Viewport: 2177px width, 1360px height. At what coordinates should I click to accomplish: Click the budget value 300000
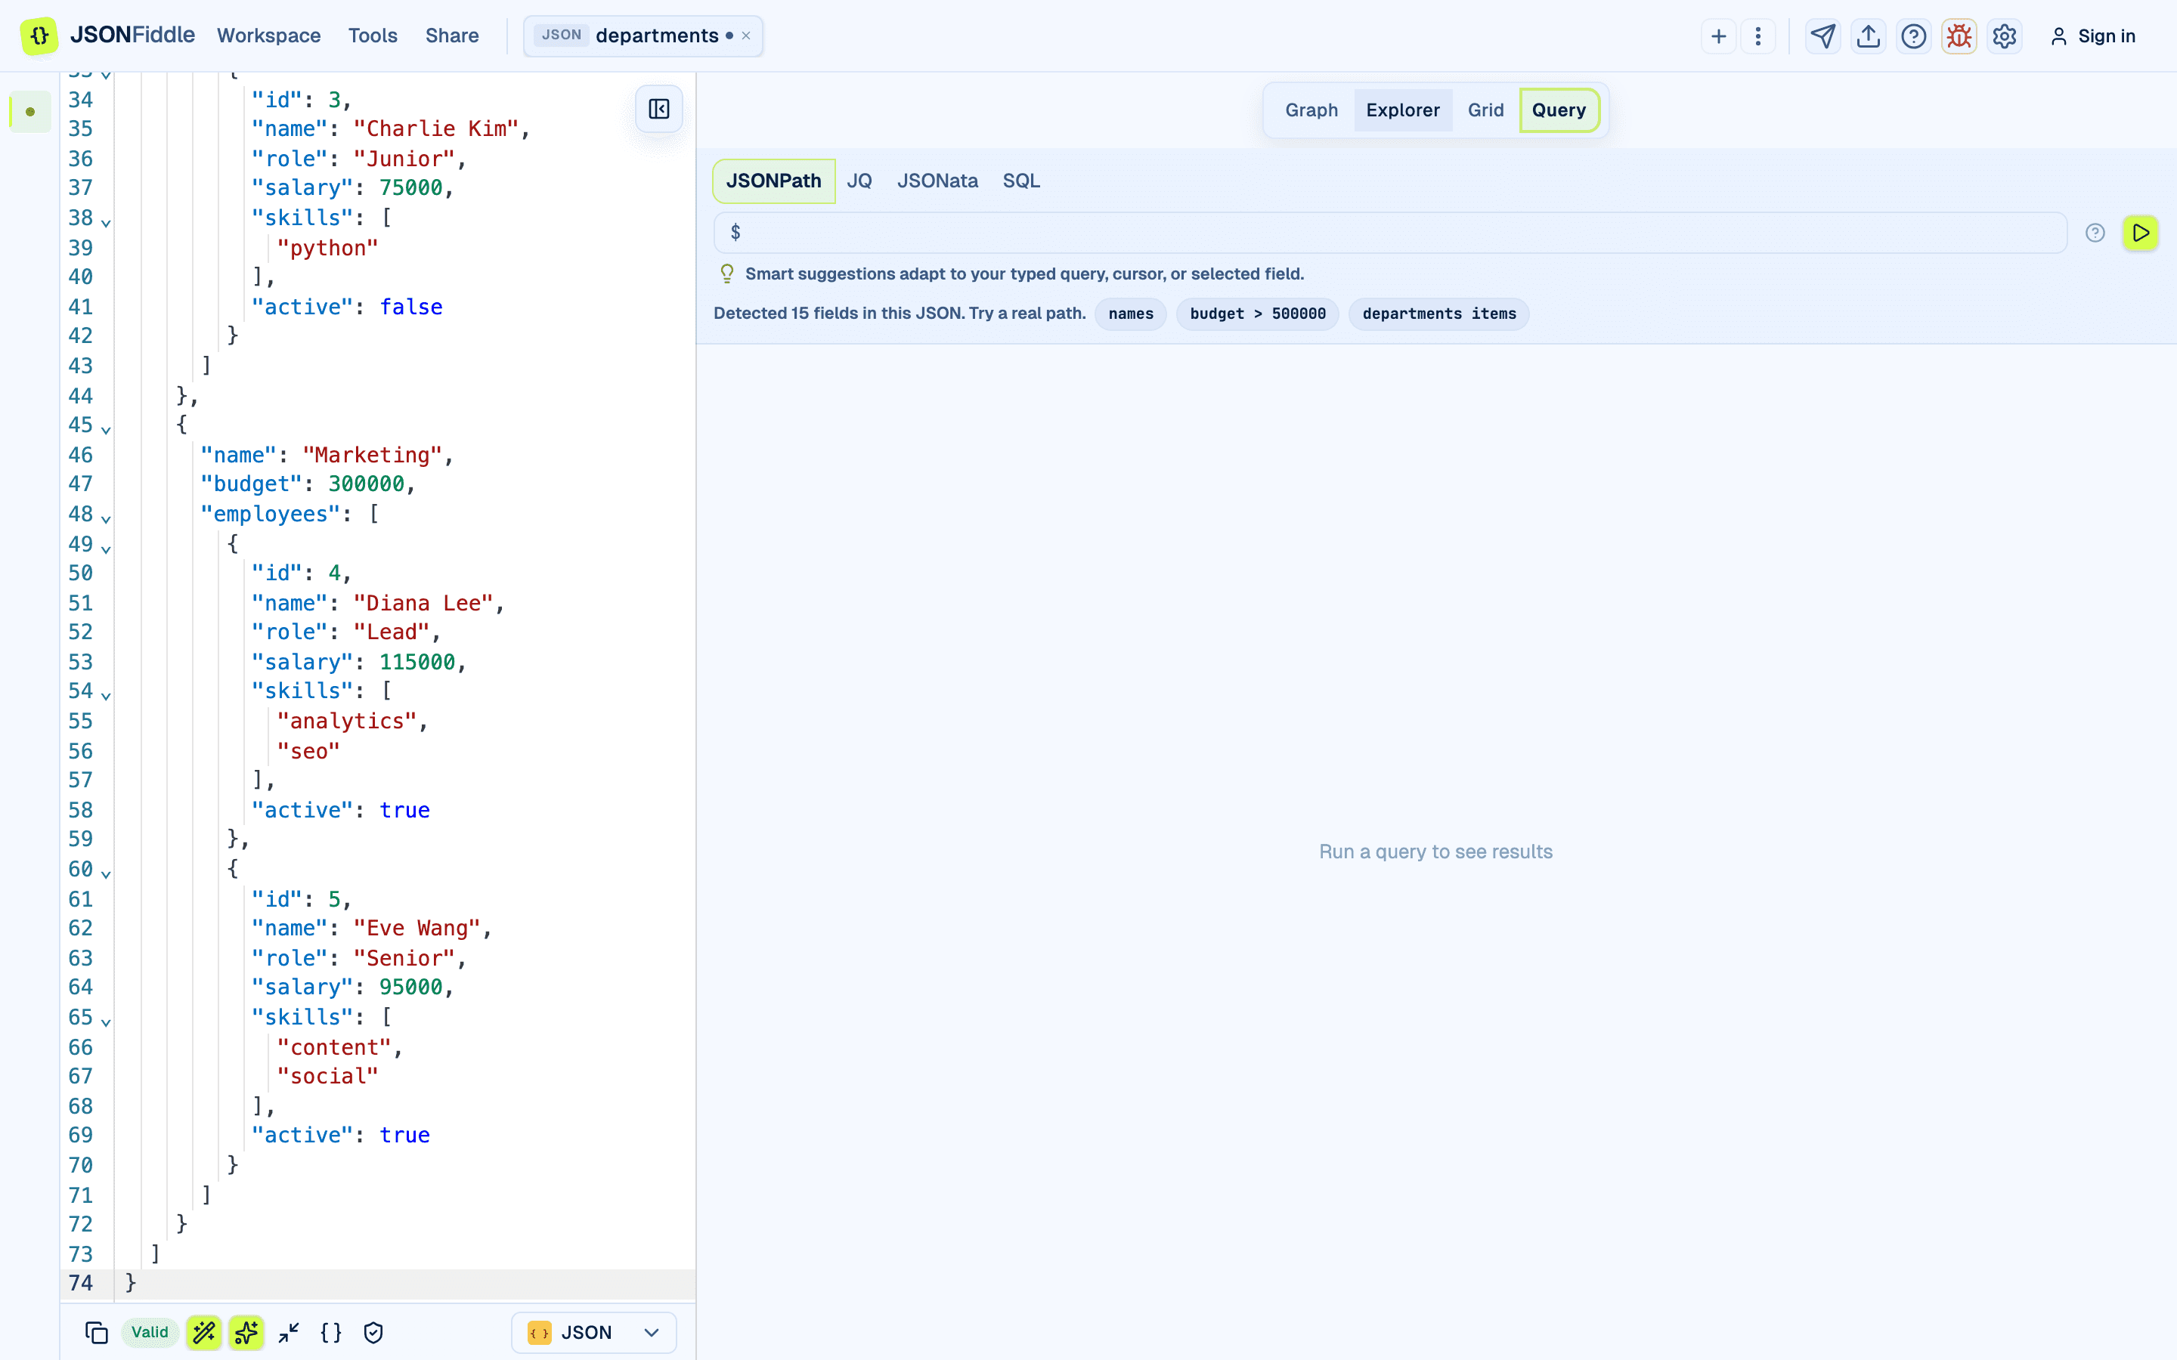point(366,484)
